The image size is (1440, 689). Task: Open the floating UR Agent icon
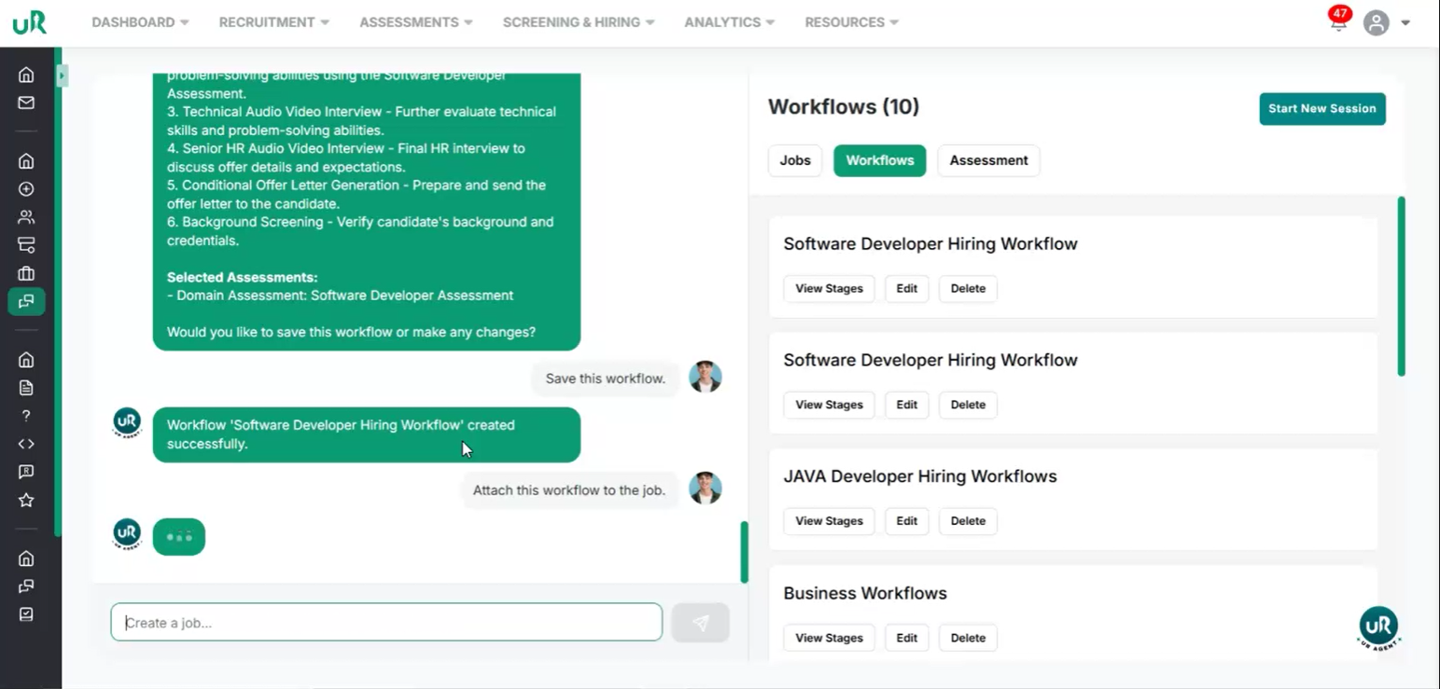[x=1378, y=627]
